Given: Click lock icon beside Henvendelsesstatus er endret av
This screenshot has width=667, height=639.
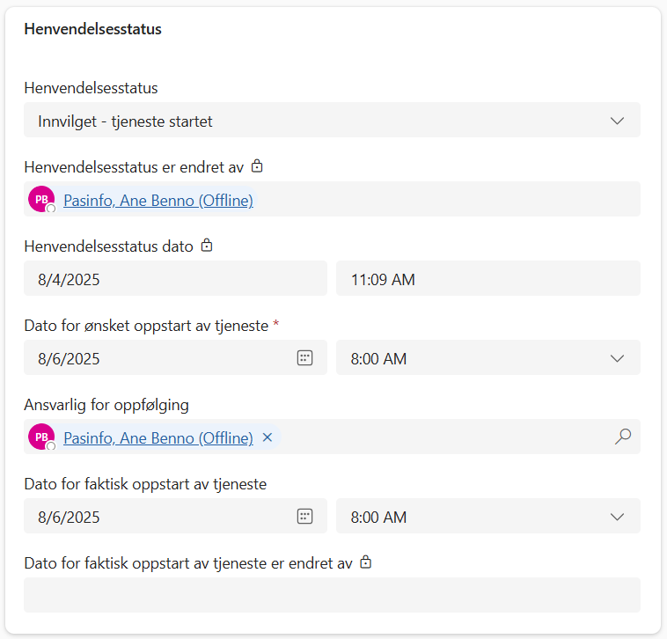Looking at the screenshot, I should coord(257,165).
